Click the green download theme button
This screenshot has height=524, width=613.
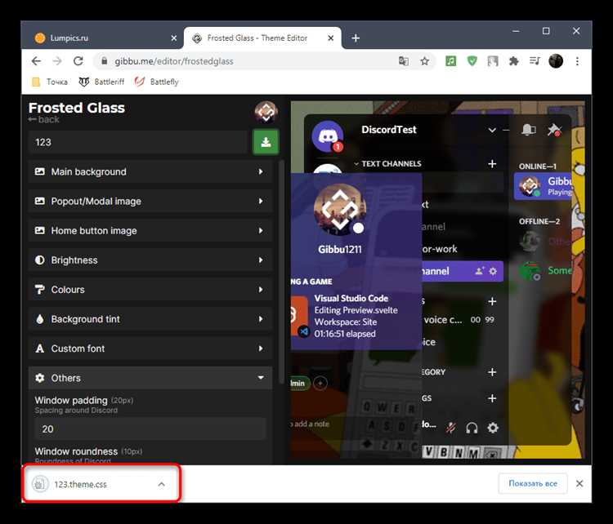(266, 142)
